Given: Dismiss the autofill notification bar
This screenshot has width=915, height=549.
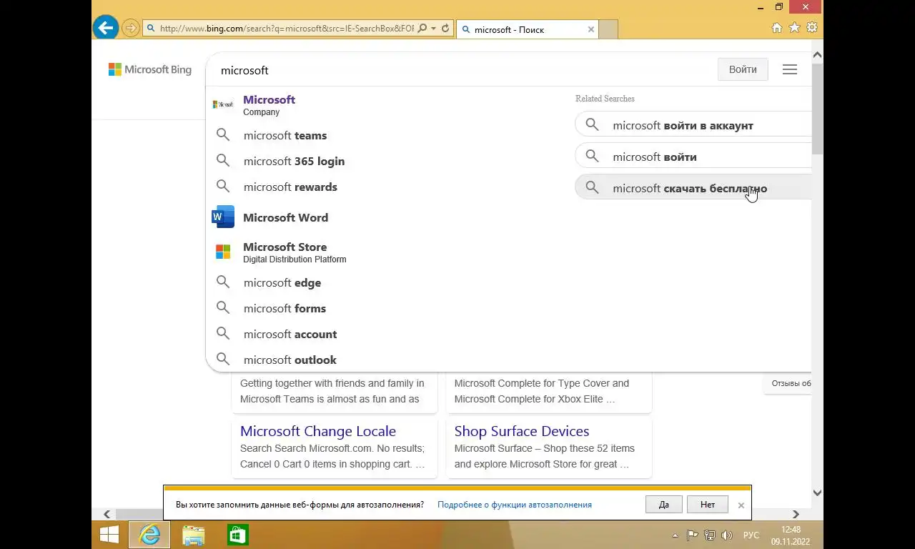Looking at the screenshot, I should (x=741, y=505).
